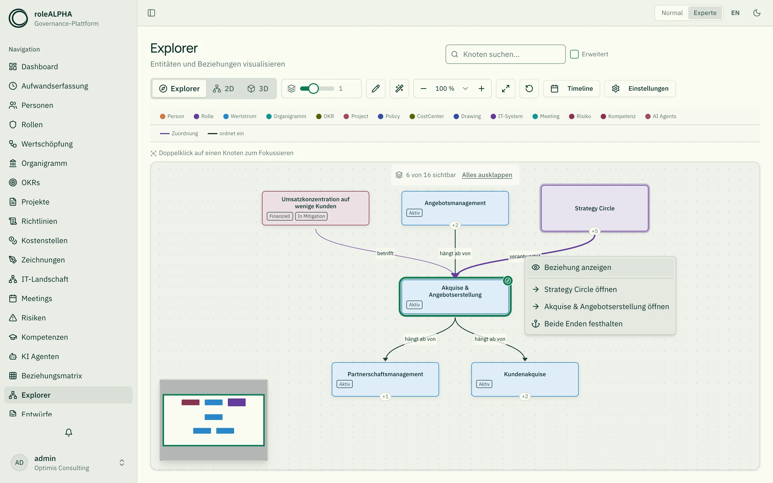The image size is (773, 483).
Task: Switch to Experte mode
Action: [705, 13]
